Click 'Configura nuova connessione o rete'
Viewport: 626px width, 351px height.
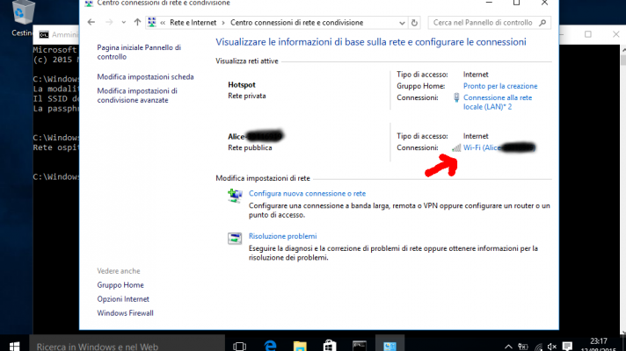click(307, 194)
